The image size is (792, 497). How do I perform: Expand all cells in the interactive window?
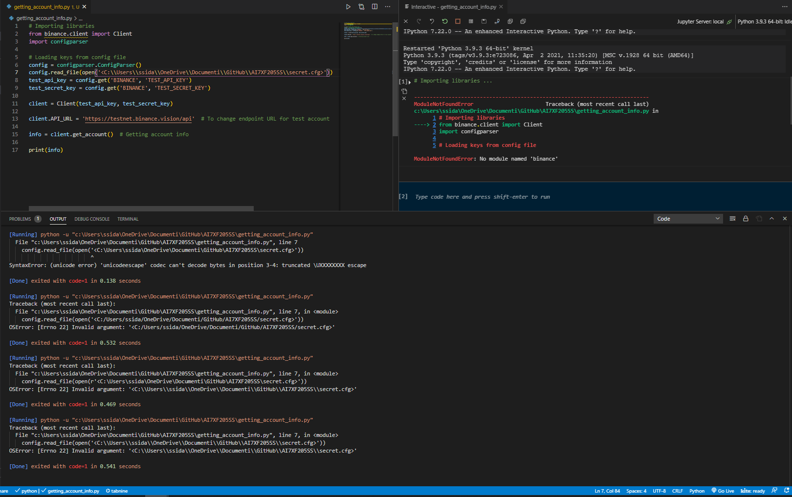(510, 21)
